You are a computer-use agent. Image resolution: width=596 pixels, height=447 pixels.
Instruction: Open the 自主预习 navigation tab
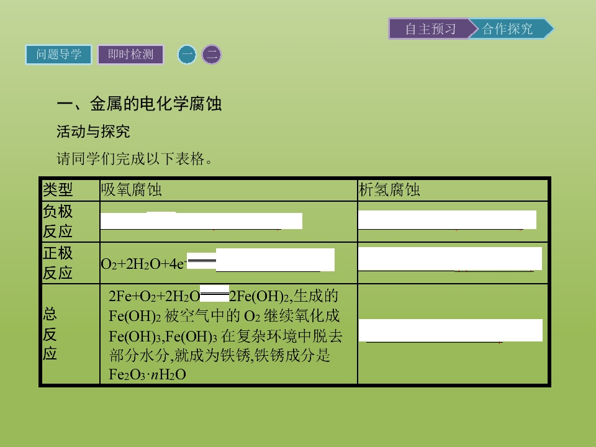click(x=430, y=29)
